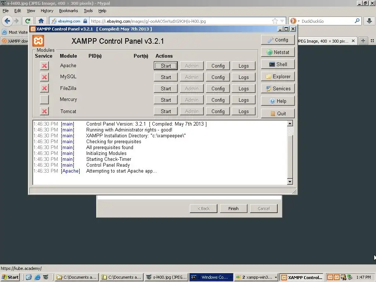Launch Internet Explorer from quick launch

pos(37,277)
